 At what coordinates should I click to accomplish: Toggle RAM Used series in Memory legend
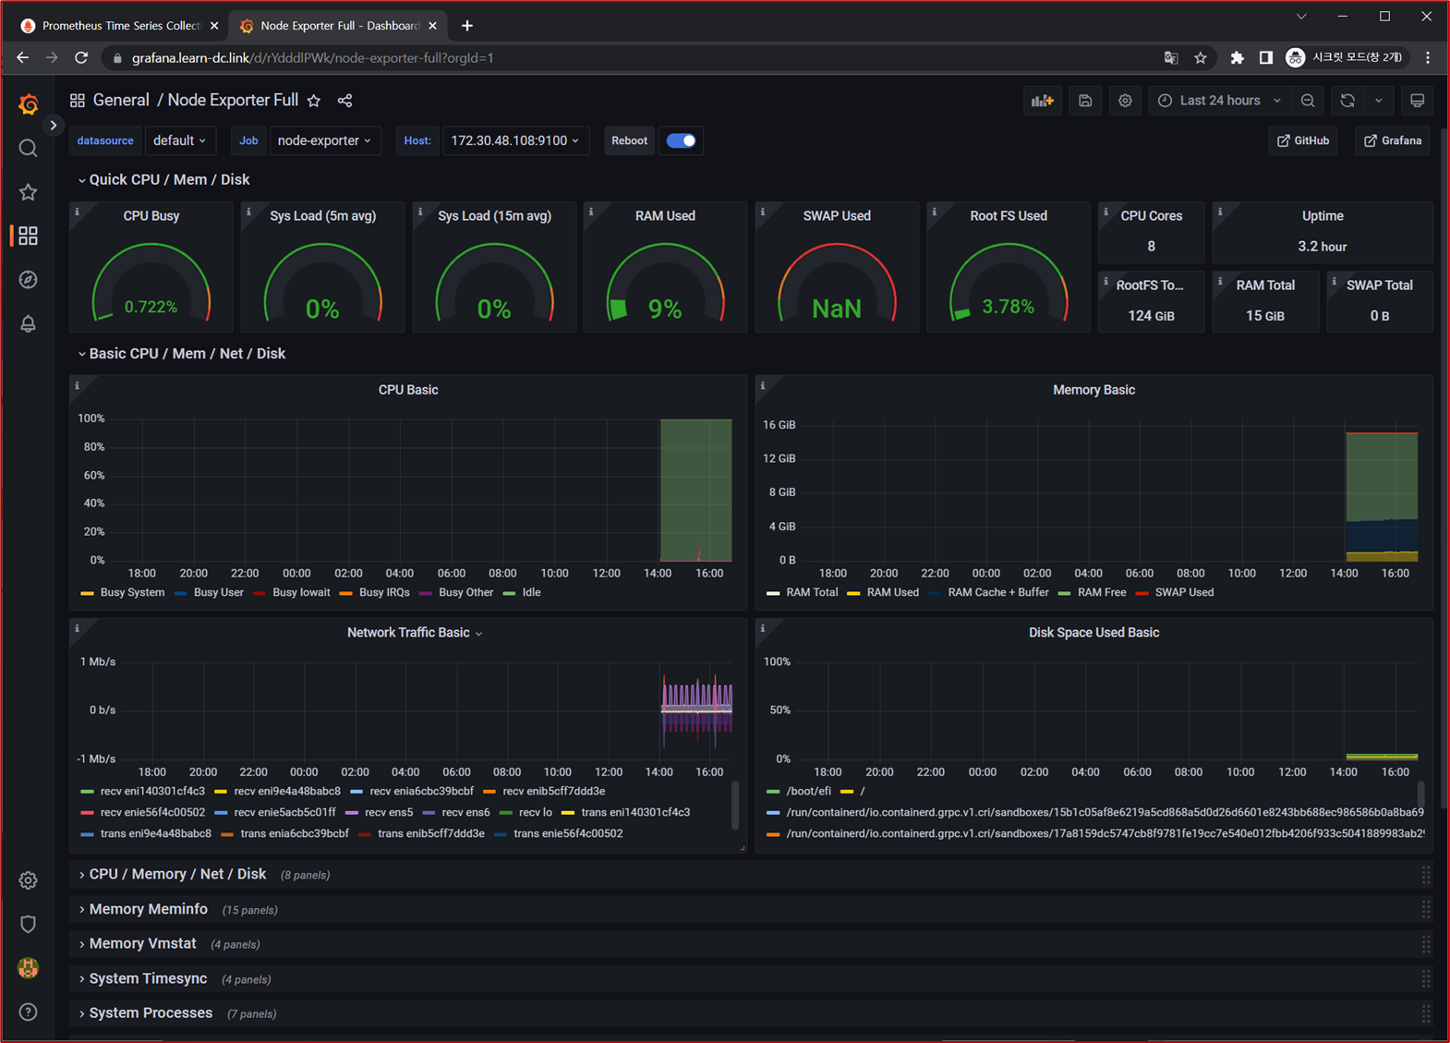tap(891, 593)
